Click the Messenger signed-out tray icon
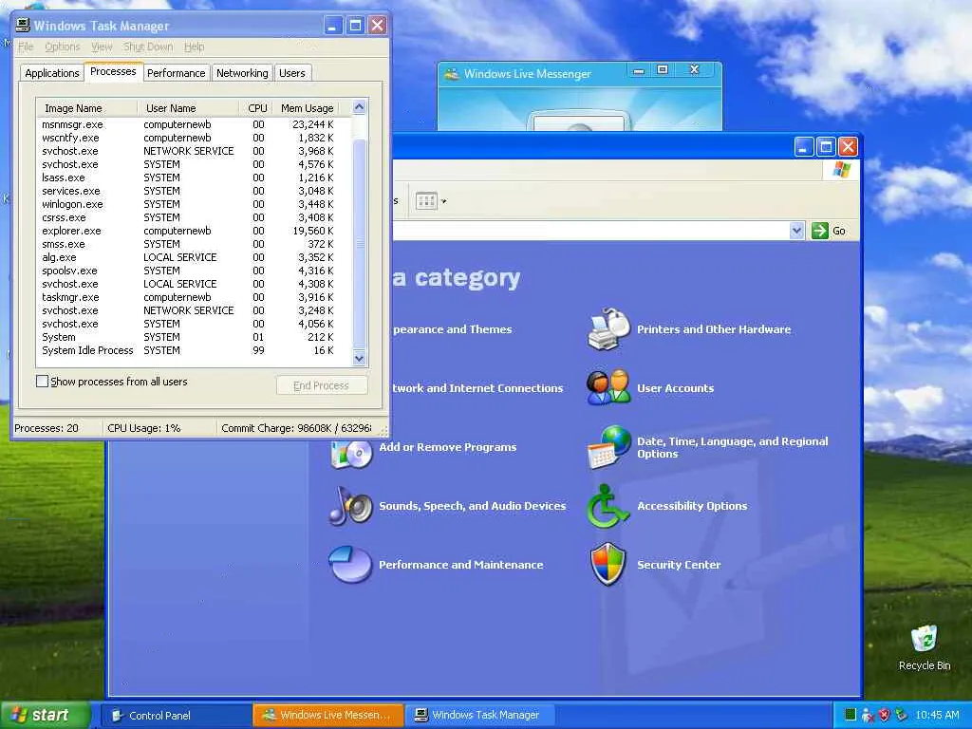Image resolution: width=972 pixels, height=729 pixels. tap(868, 715)
